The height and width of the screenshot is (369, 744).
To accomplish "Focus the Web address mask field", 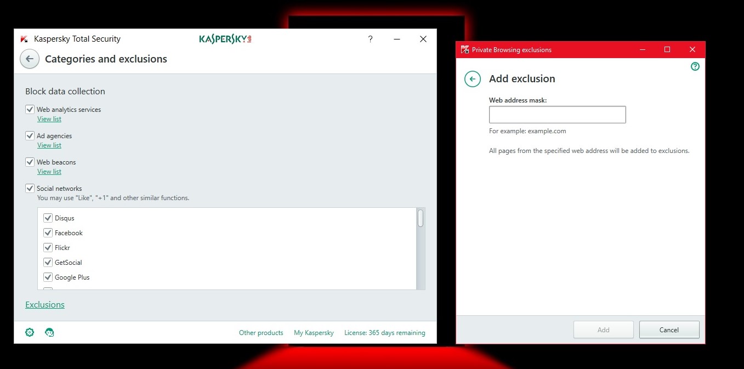I will [558, 115].
